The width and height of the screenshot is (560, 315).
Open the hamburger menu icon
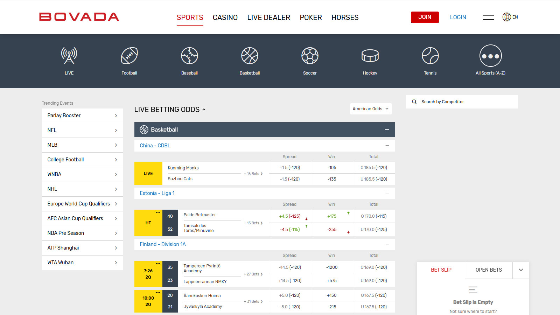pos(488,17)
